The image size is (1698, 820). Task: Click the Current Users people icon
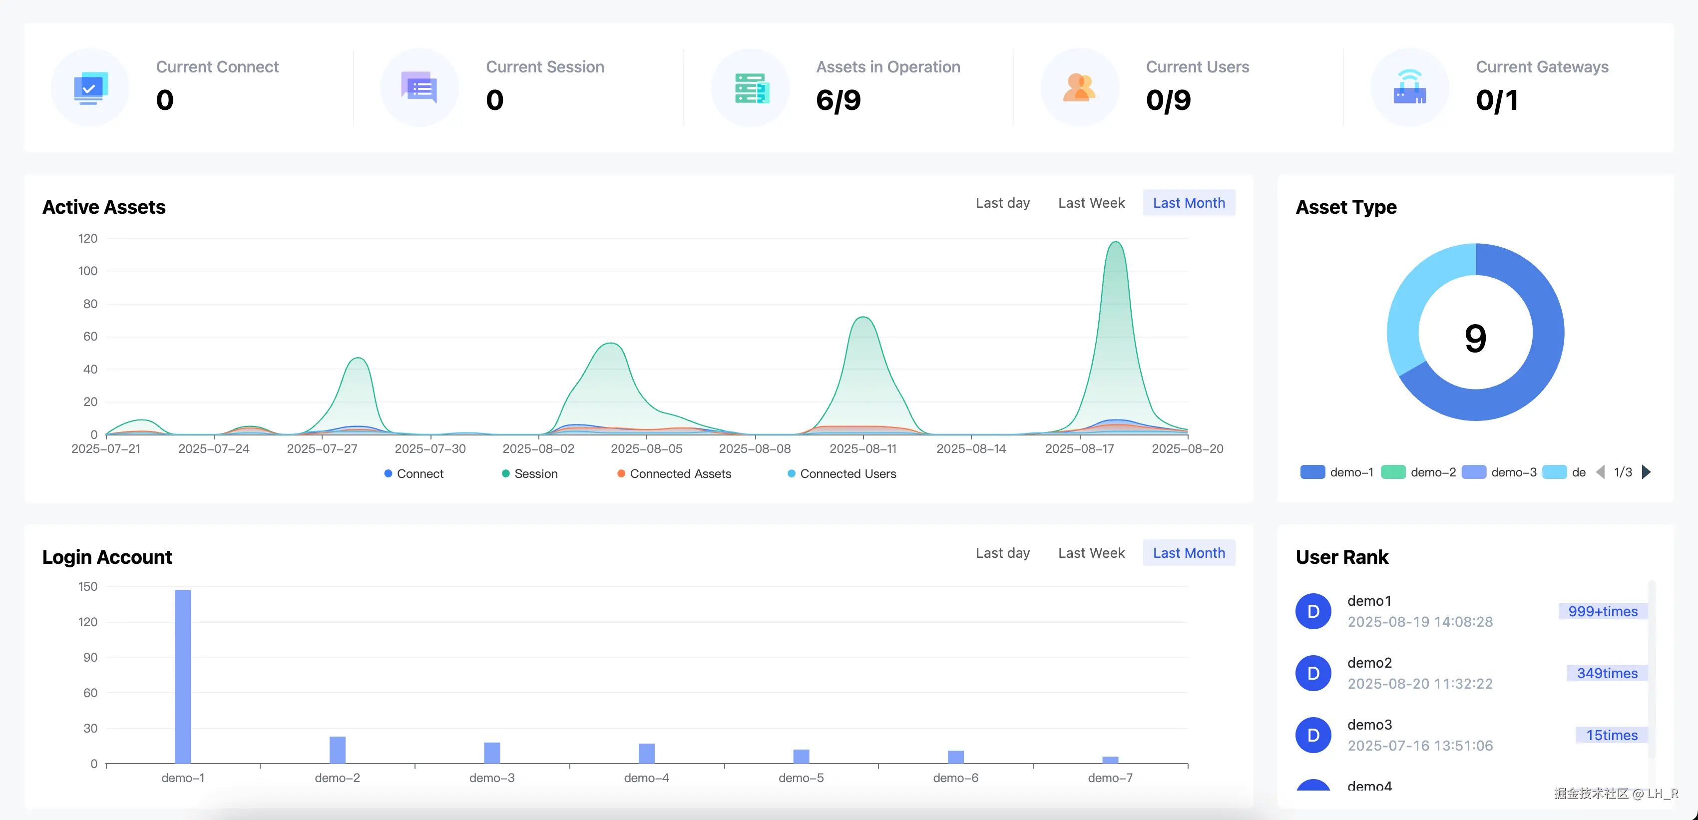(x=1080, y=88)
